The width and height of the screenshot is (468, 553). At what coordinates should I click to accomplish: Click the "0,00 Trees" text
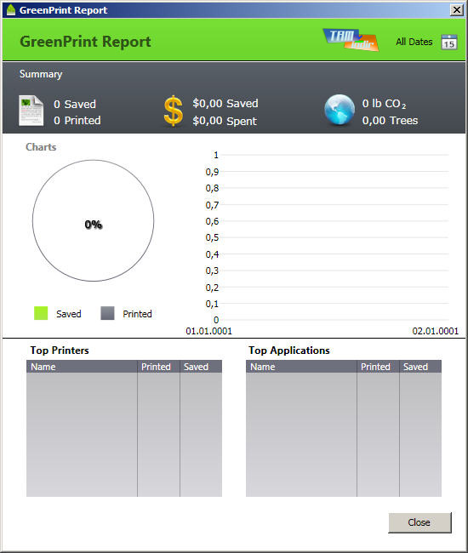coord(390,121)
